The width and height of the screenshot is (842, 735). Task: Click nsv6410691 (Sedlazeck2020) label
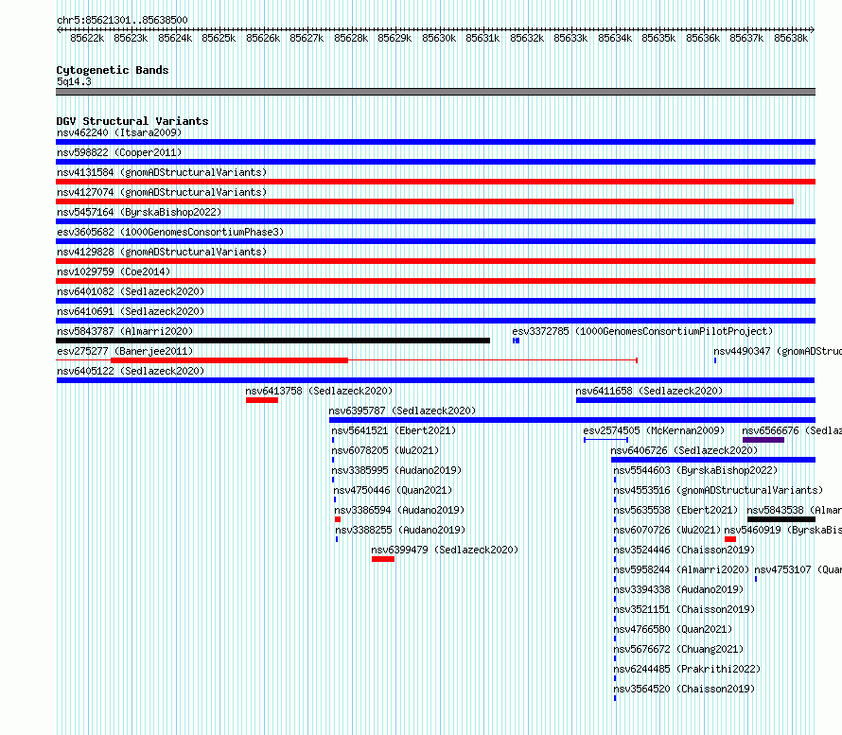click(131, 311)
